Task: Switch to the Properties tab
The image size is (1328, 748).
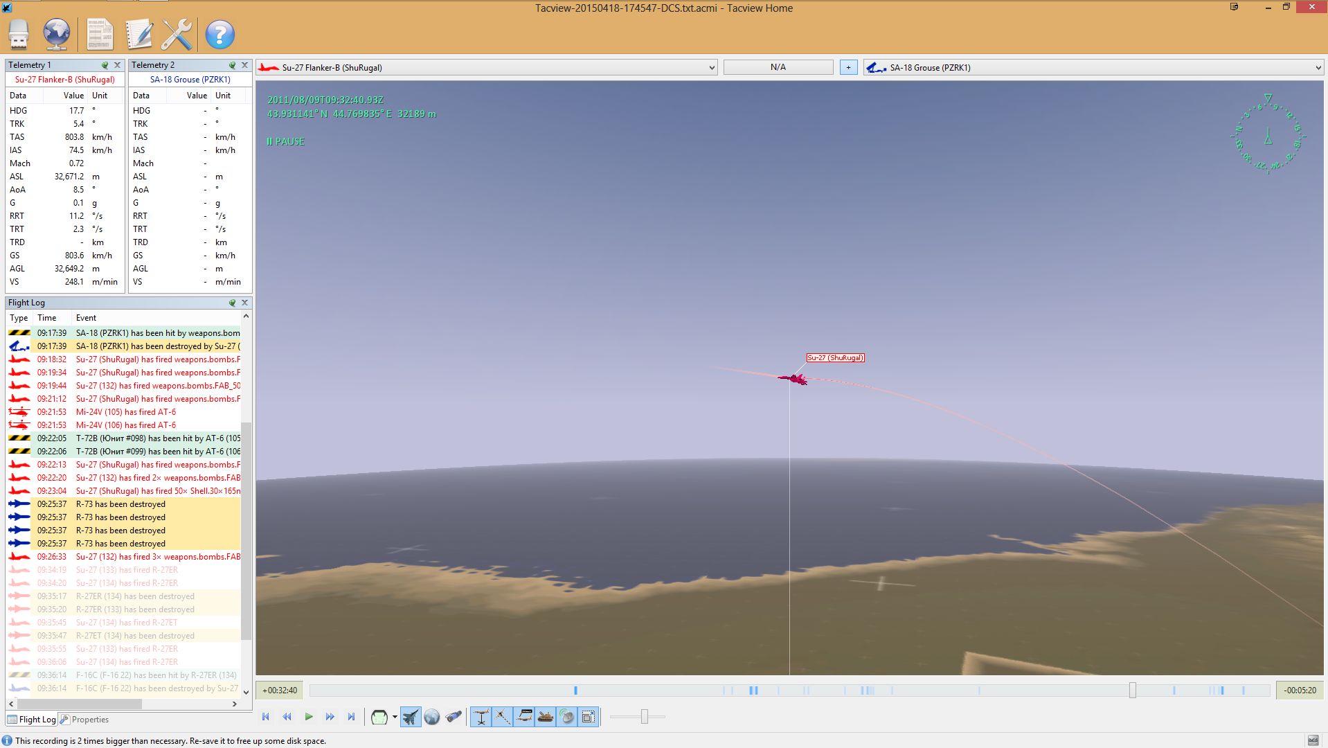Action: click(x=84, y=720)
